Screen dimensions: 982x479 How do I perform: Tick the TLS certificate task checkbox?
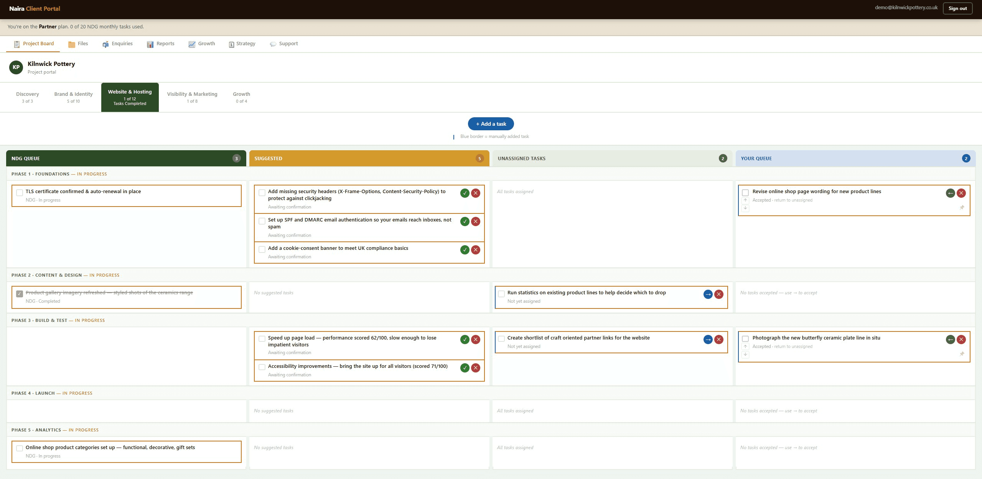(x=20, y=193)
